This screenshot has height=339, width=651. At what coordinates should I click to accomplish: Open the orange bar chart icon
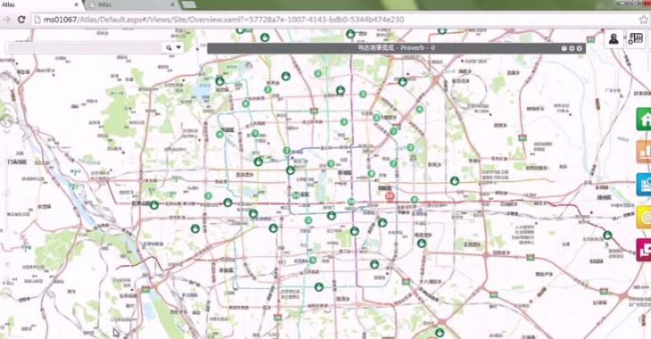pos(645,152)
